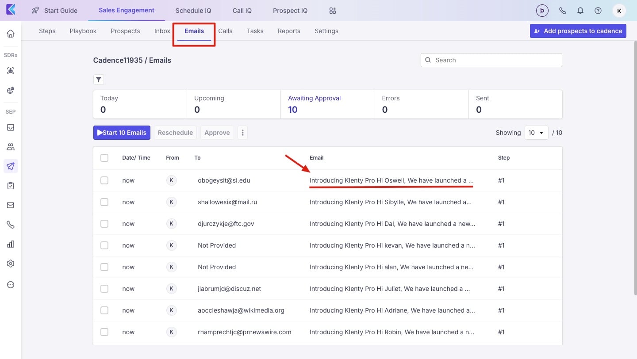The height and width of the screenshot is (359, 637).
Task: Open the three-dot more actions menu
Action: coord(242,133)
